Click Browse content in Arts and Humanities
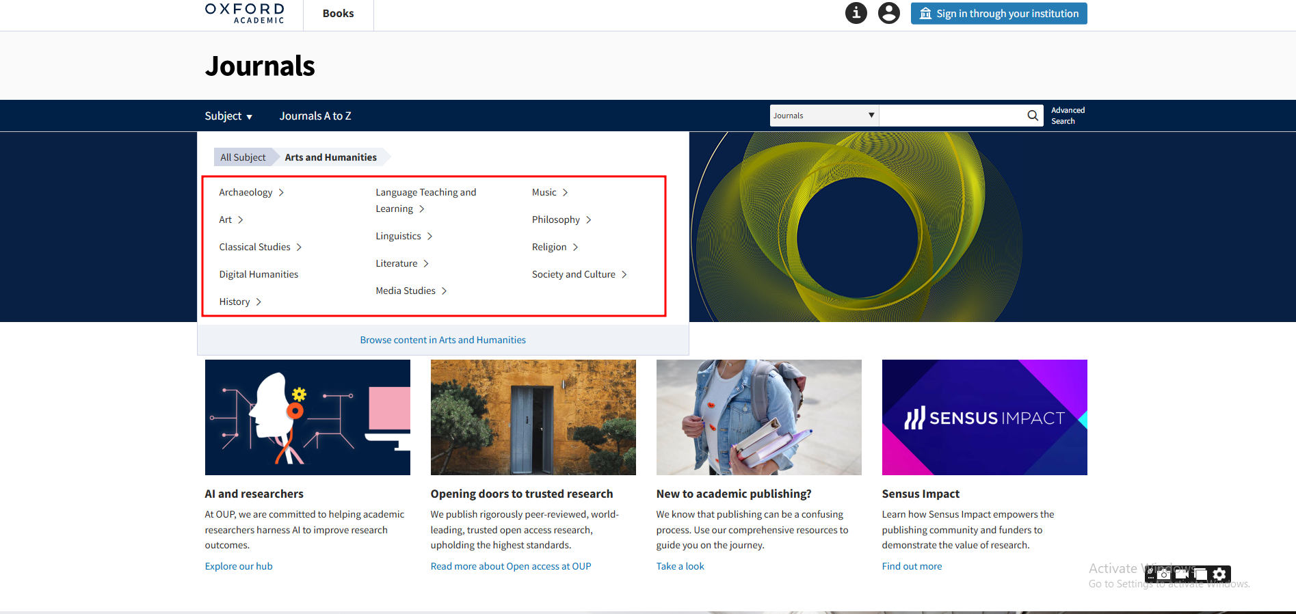 click(x=442, y=340)
